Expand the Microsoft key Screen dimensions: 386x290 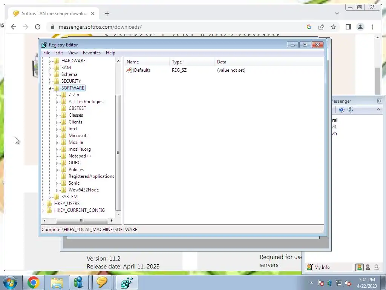57,136
